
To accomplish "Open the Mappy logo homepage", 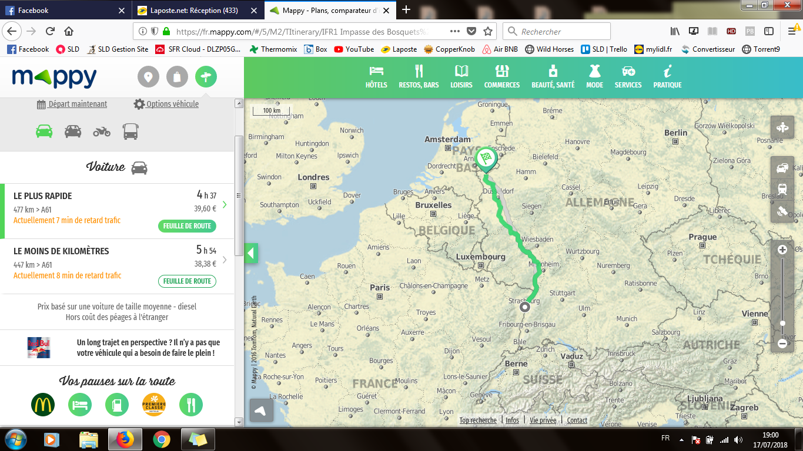I will pyautogui.click(x=54, y=77).
